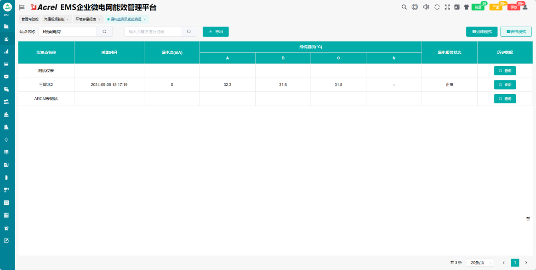Click the Acrel logo avatar at top-left
The image size is (536, 270).
[x=7, y=6]
